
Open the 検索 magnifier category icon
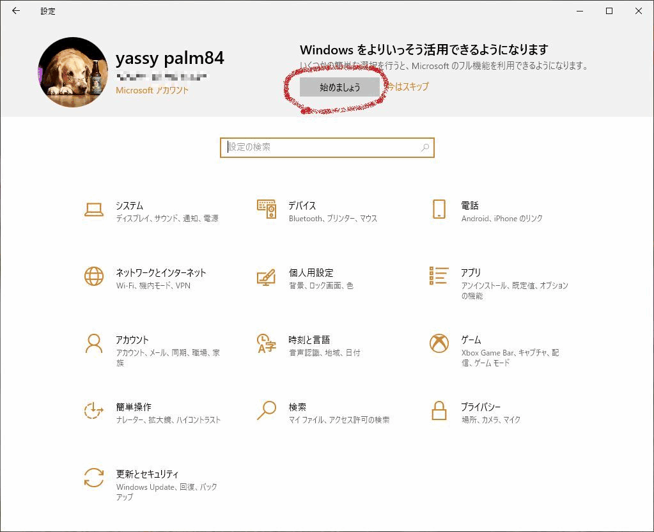coord(267,411)
